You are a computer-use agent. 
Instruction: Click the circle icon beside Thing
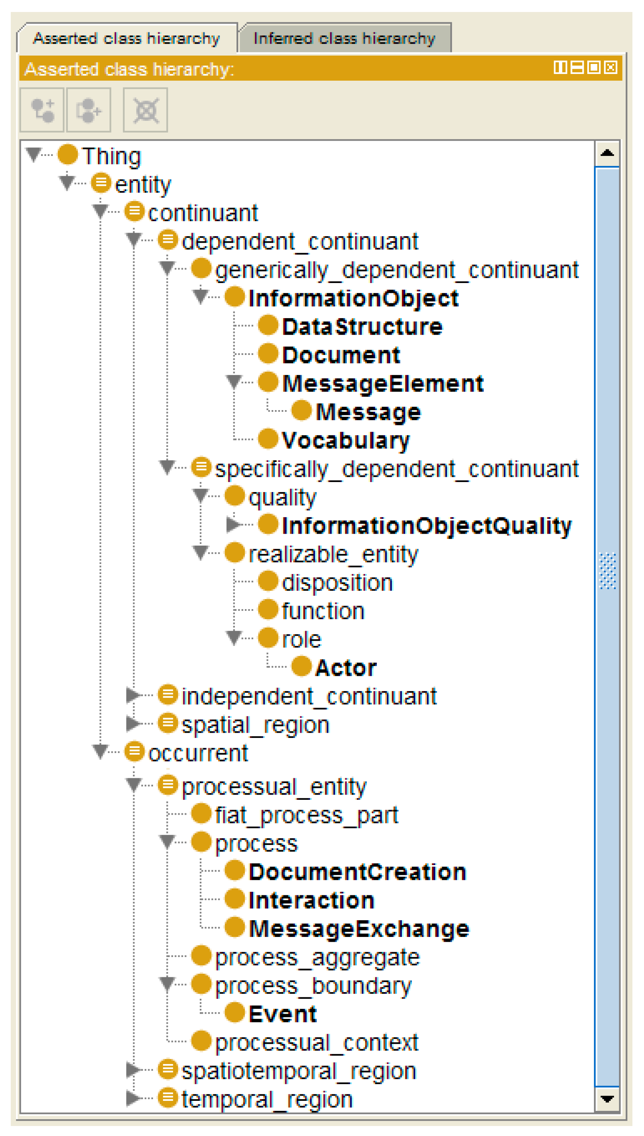68,154
